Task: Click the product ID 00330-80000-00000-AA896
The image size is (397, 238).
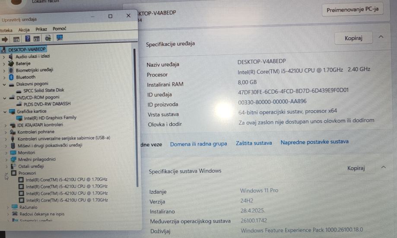Action: click(x=272, y=102)
